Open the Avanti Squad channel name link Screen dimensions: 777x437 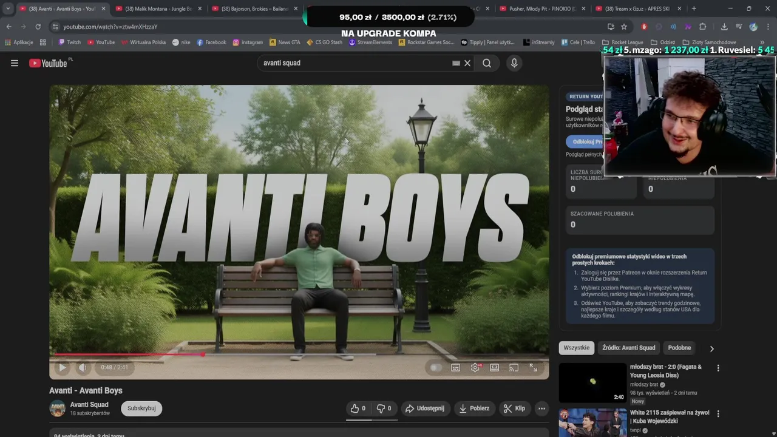[89, 405]
